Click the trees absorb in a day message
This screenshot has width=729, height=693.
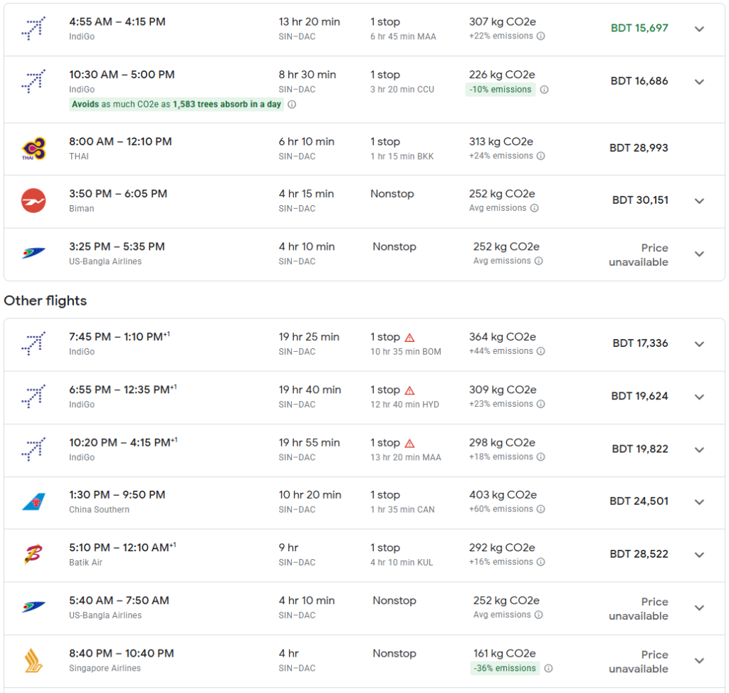pos(177,104)
